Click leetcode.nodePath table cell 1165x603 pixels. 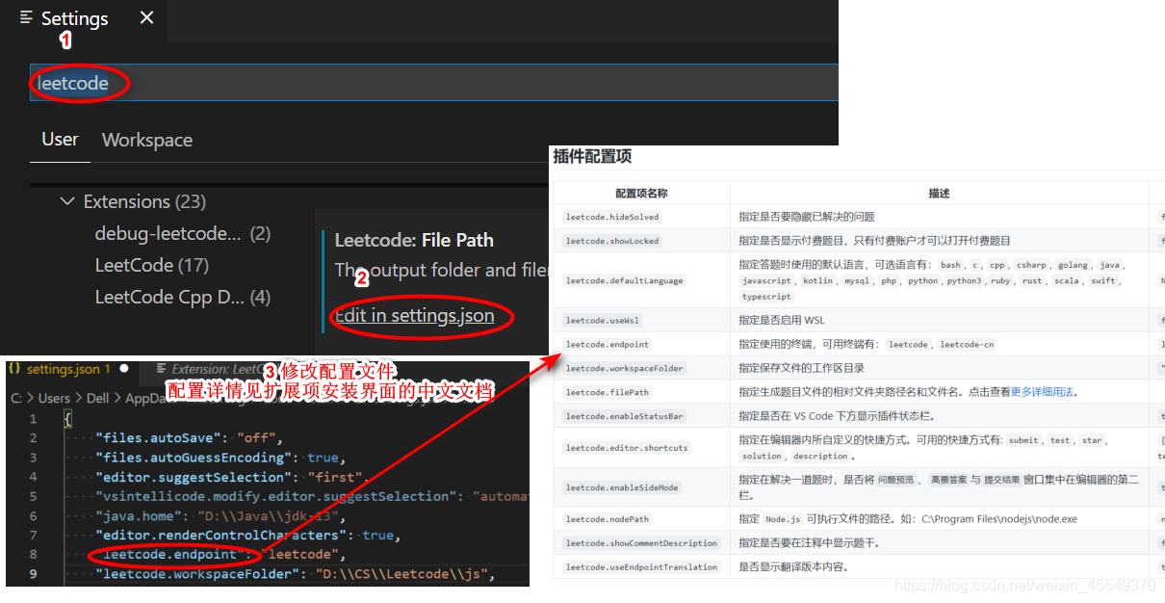coord(608,519)
